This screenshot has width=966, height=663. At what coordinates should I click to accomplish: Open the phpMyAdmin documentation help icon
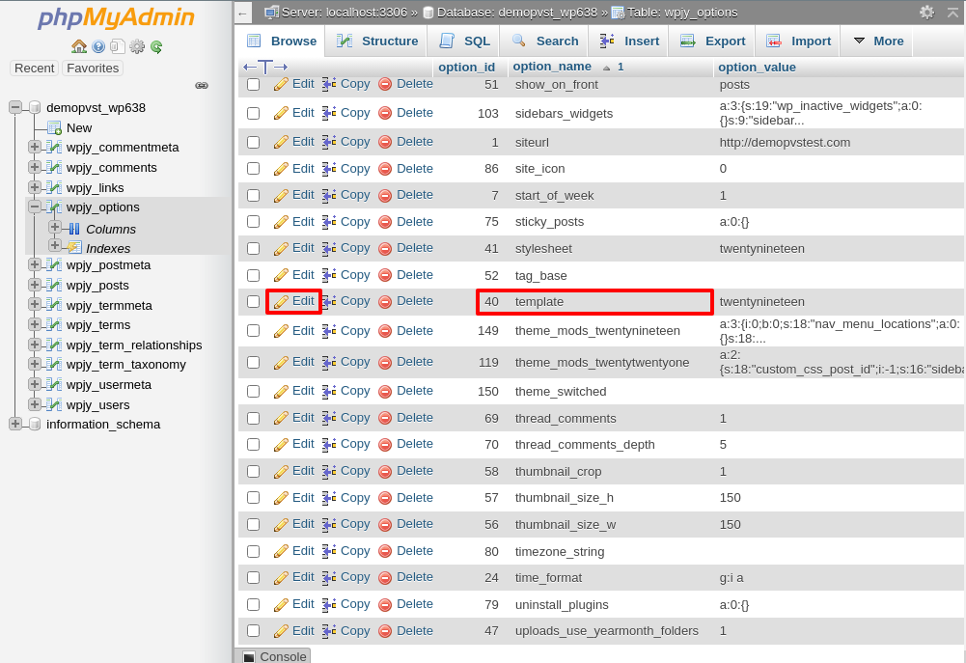pyautogui.click(x=98, y=46)
